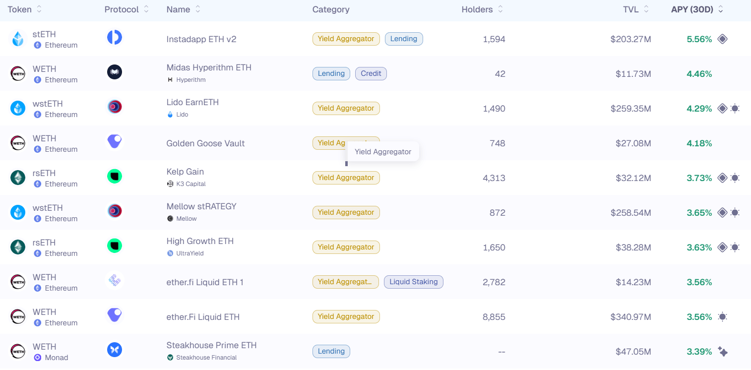Open the Steakhouse Prime ETH vault
This screenshot has width=751, height=370.
(211, 345)
